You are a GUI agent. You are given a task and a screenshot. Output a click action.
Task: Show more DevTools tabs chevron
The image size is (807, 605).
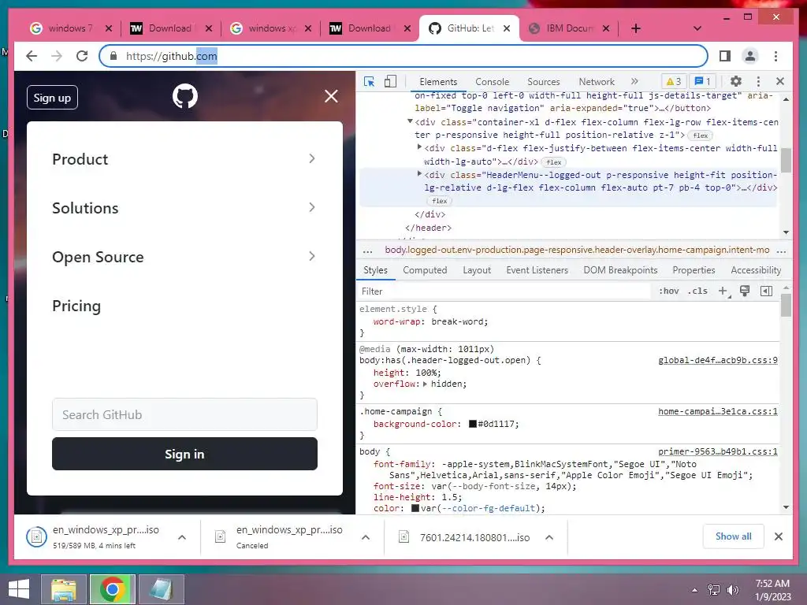coord(634,81)
